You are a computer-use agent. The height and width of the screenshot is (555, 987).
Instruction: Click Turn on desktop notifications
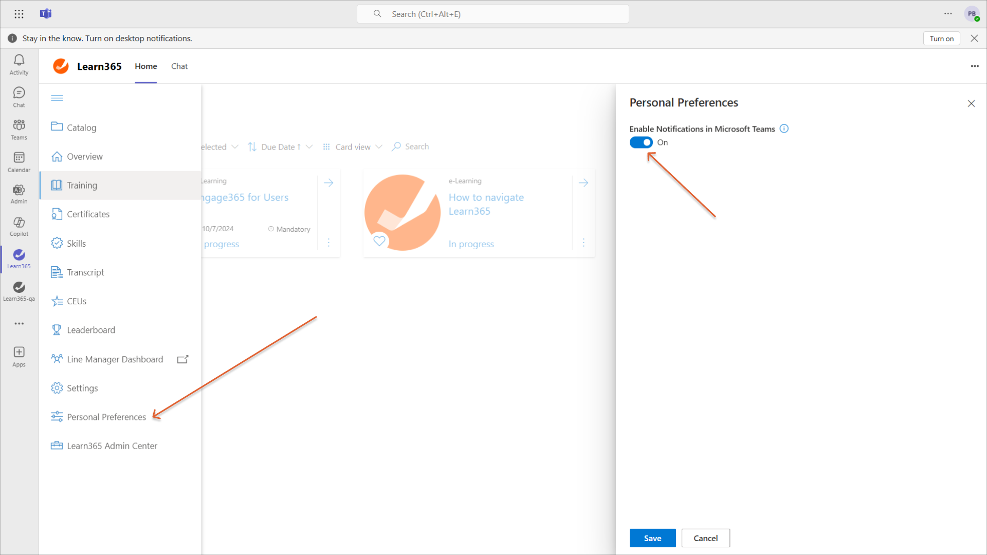pyautogui.click(x=941, y=39)
